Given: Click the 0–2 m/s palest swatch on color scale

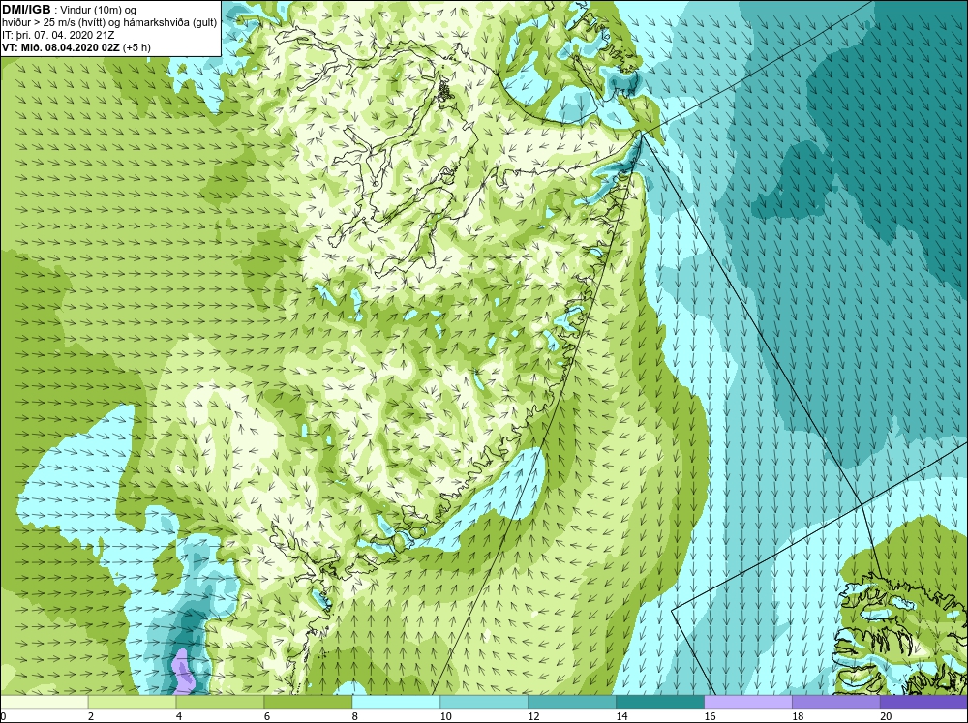Looking at the screenshot, I should 45,702.
